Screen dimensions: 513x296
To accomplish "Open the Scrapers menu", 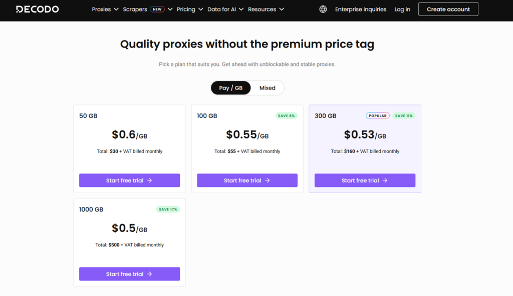I will (135, 9).
